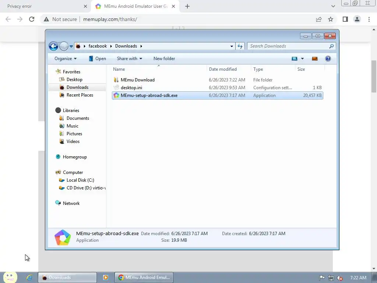377x283 pixels.
Task: Select facebook in the address breadcrumb
Action: point(98,46)
